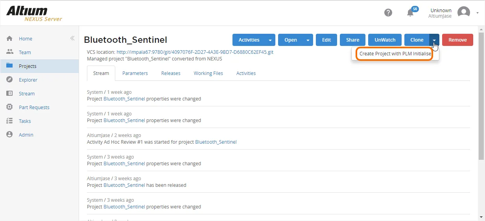The width and height of the screenshot is (485, 221).
Task: Select Create Project with PLM Initialise
Action: 395,54
